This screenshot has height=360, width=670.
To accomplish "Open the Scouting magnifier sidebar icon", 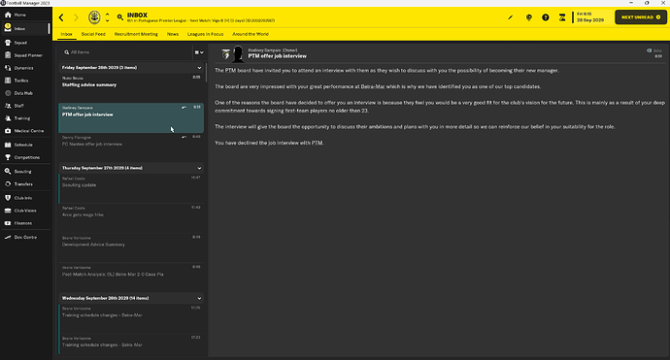I will coord(8,171).
